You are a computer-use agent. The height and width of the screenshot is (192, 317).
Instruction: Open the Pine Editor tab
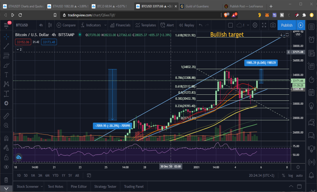(79, 186)
